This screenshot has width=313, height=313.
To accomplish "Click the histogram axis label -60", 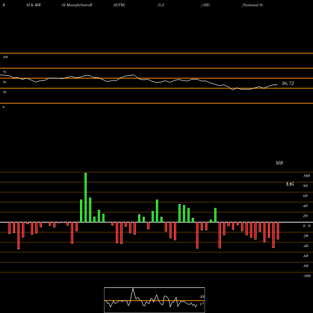I will click(x=305, y=256).
